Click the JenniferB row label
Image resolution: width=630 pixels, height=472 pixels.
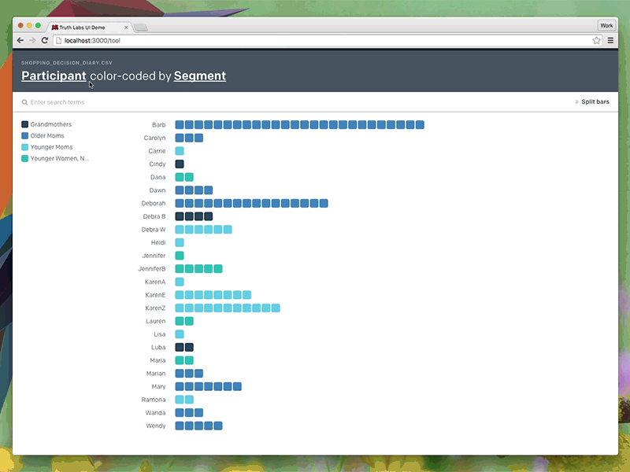click(x=152, y=269)
